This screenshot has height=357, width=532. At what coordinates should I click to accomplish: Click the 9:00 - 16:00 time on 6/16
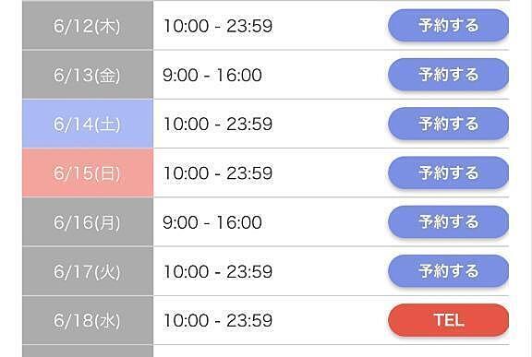coord(212,222)
